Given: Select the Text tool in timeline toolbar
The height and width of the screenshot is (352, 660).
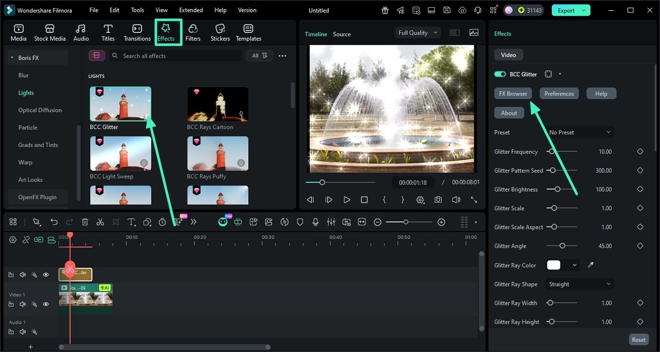Looking at the screenshot, I should coord(131,222).
